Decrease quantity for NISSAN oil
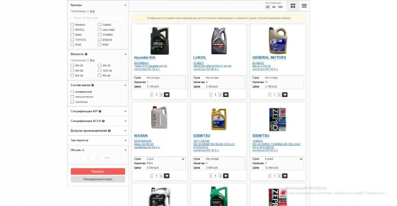 click(152, 176)
